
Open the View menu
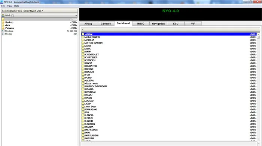tap(9, 6)
